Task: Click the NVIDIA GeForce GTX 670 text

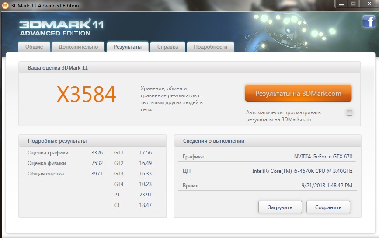Action: (323, 157)
